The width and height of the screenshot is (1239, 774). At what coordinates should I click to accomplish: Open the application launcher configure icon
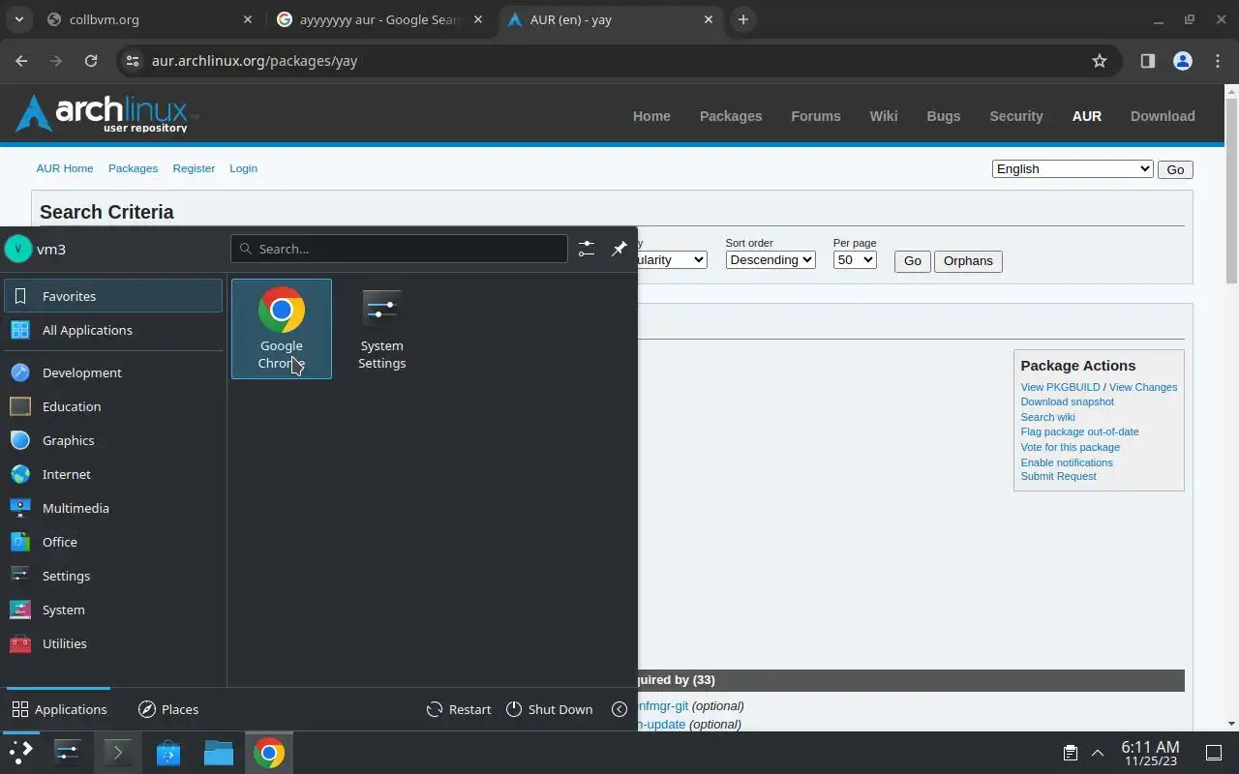(587, 249)
